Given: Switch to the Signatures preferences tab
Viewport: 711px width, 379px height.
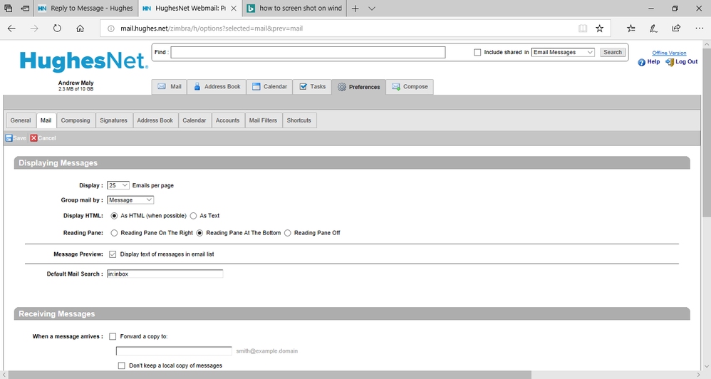Looking at the screenshot, I should click(113, 120).
